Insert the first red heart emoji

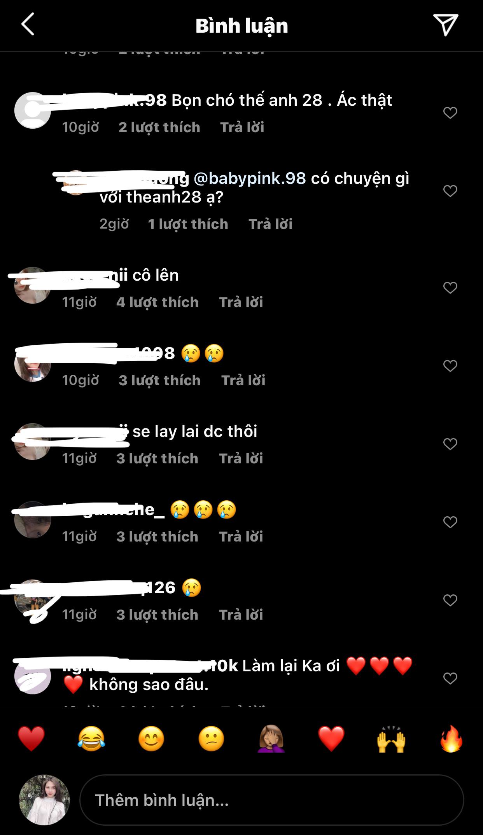click(31, 738)
